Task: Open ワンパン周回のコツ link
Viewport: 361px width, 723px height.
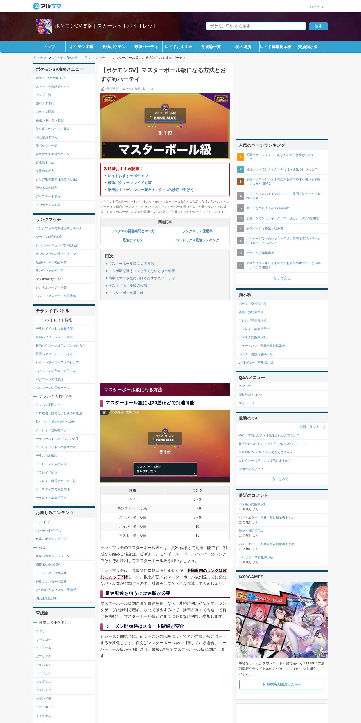Action: point(64,405)
